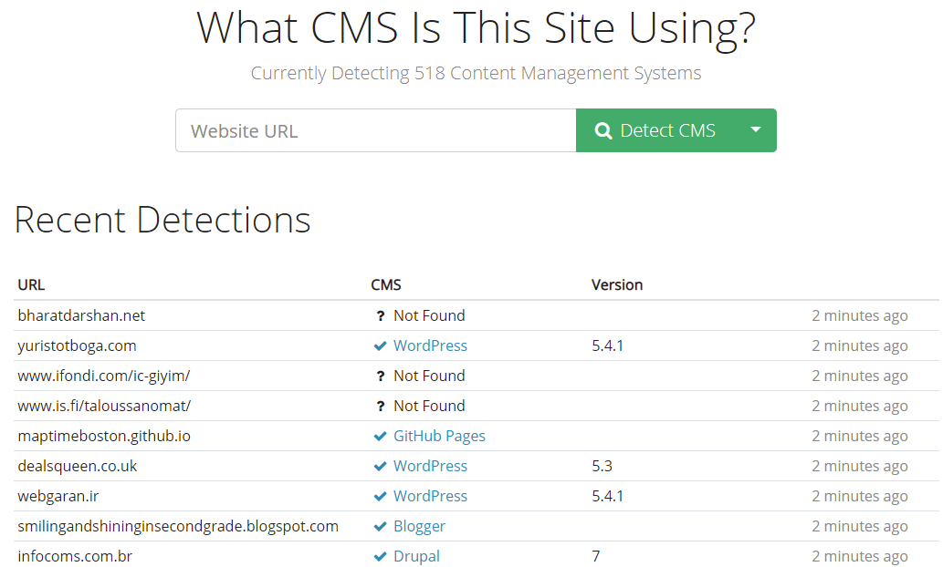
Task: Click version 5.4.1 in yuristotboga.com row
Action: click(x=607, y=346)
